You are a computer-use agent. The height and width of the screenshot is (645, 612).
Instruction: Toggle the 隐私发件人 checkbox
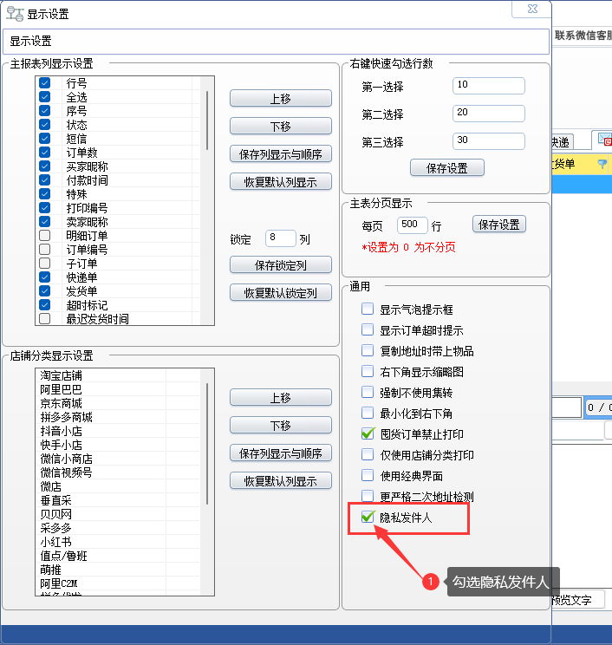[x=368, y=517]
